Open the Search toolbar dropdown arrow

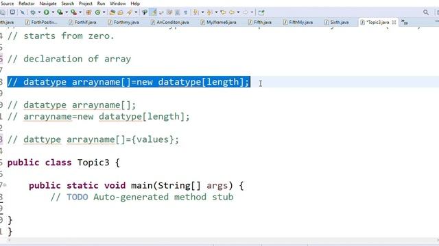136,12
